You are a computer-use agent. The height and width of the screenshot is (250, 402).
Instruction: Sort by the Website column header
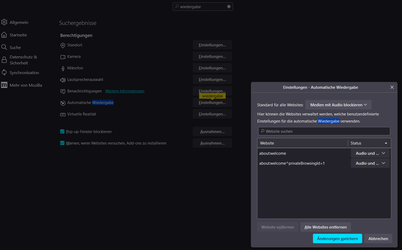pos(302,143)
